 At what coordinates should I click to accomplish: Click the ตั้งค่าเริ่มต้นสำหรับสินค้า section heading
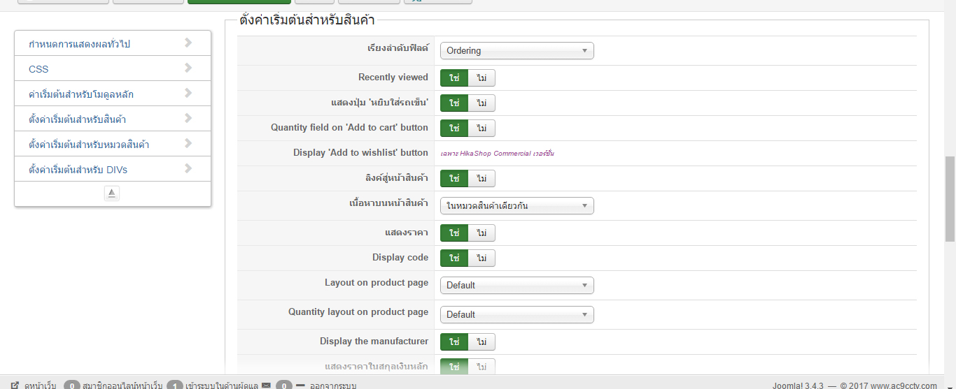pos(307,20)
